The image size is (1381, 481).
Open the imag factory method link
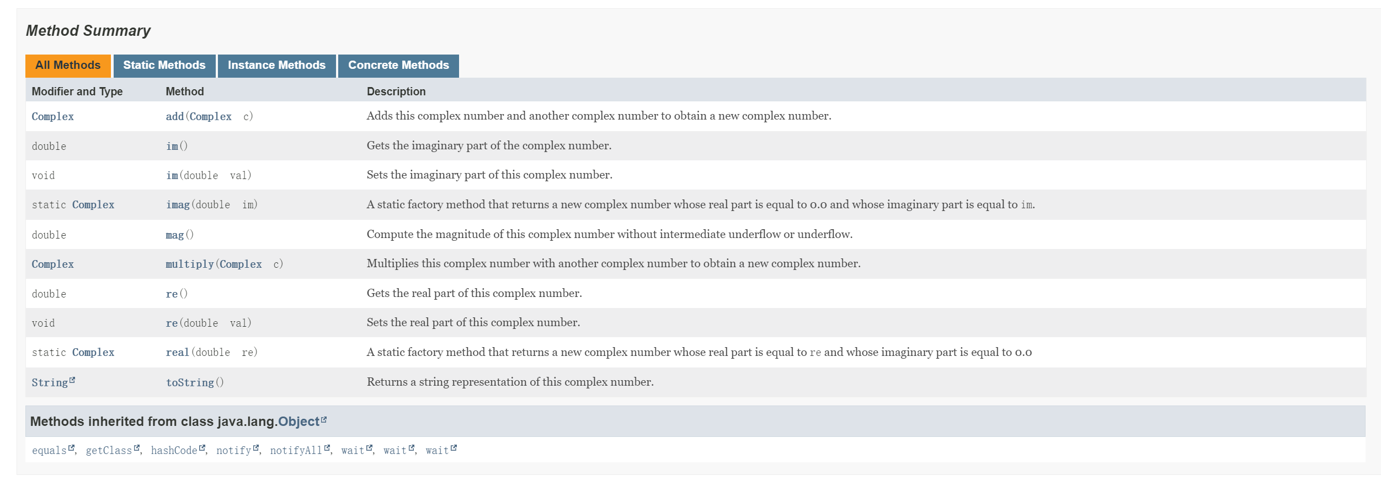tap(177, 204)
